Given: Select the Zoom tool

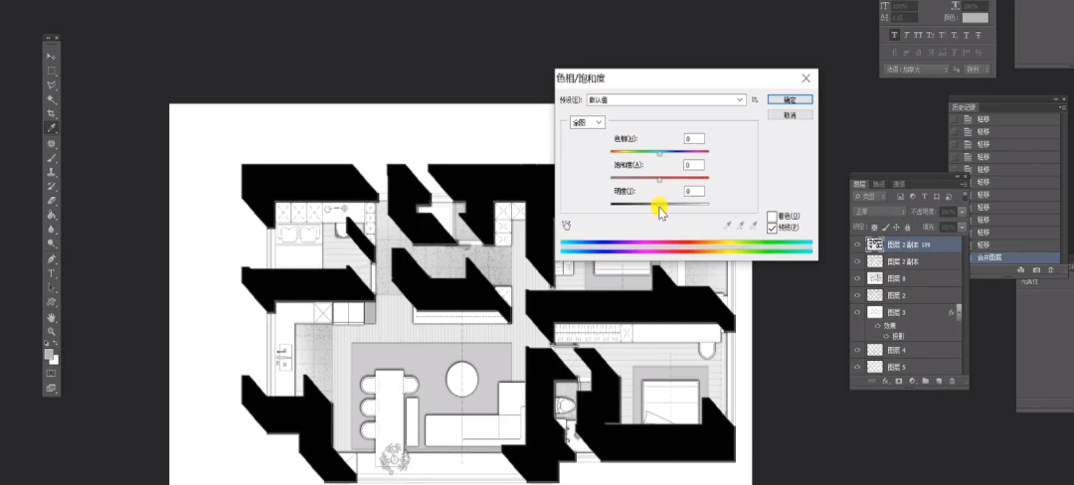Looking at the screenshot, I should (52, 332).
